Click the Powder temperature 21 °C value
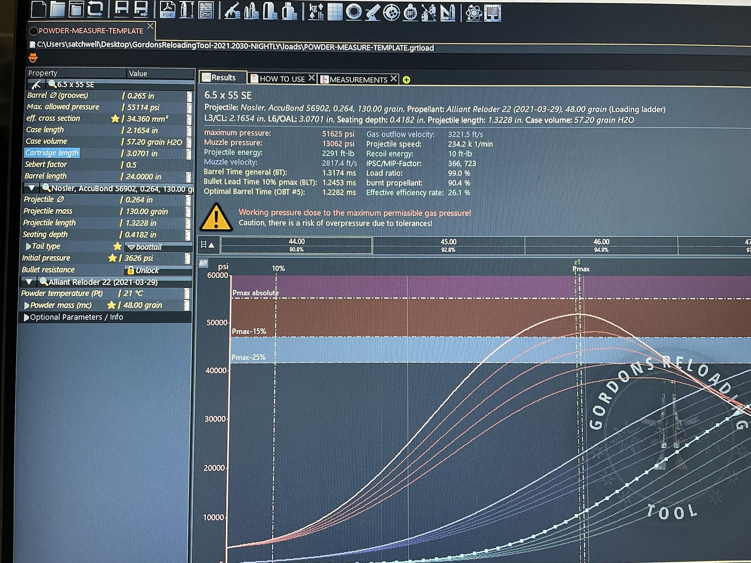The image size is (751, 563). 133,294
